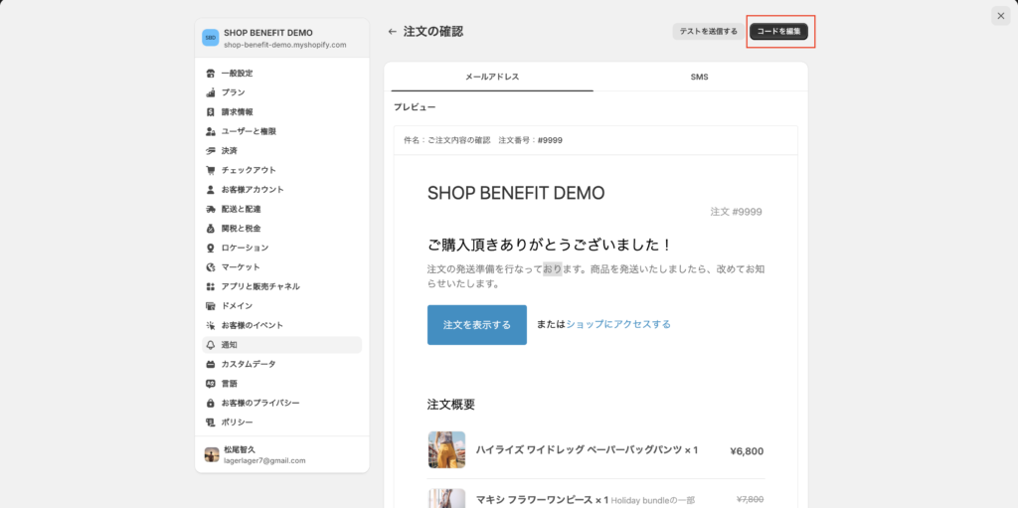This screenshot has height=508, width=1018.
Task: Click the customer accounts person icon
Action: (211, 190)
